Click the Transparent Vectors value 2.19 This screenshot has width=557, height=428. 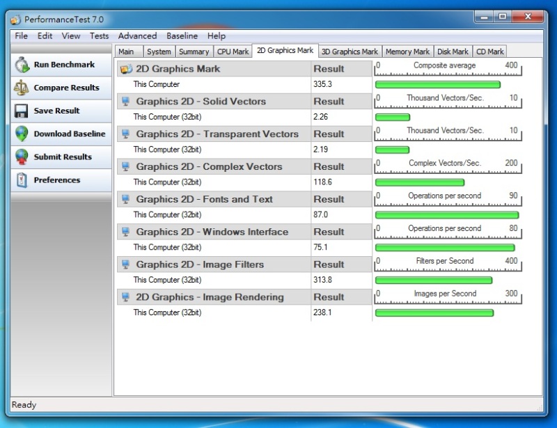point(320,150)
